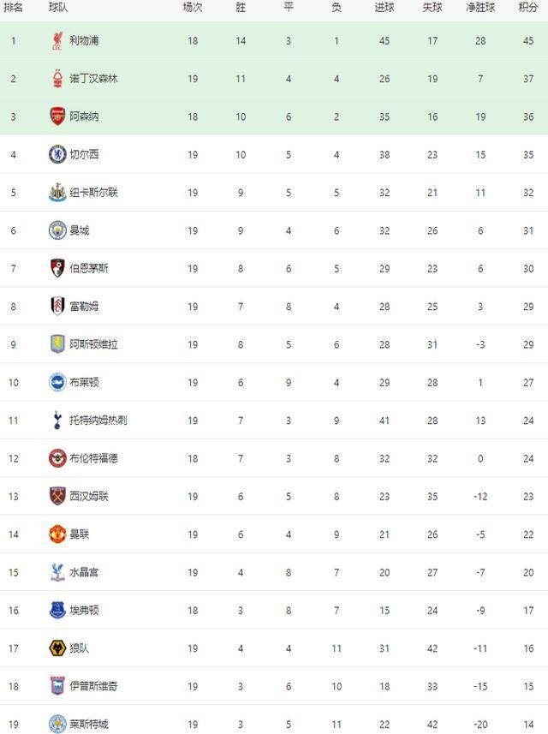Click the Arsenal club crest

click(57, 116)
